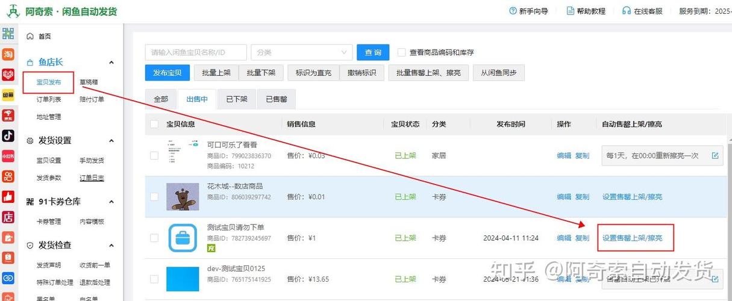The height and width of the screenshot is (301, 732).
Task: Switch to the 已下架 tab
Action: [237, 99]
